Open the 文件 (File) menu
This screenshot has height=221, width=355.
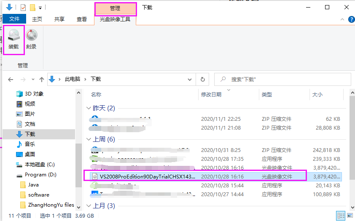[14, 19]
